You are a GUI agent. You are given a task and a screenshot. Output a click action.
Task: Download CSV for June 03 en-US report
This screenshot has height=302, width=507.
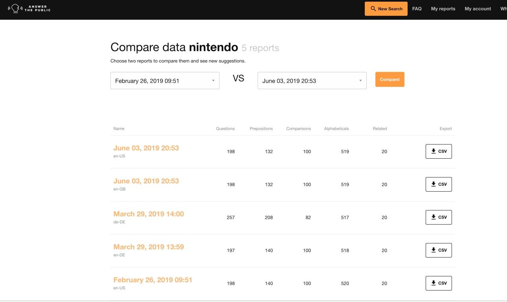coord(438,151)
